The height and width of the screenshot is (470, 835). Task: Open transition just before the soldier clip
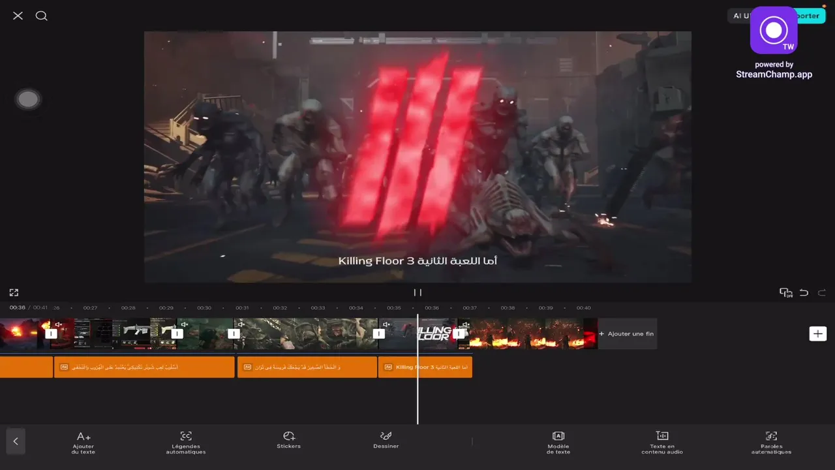click(x=234, y=334)
